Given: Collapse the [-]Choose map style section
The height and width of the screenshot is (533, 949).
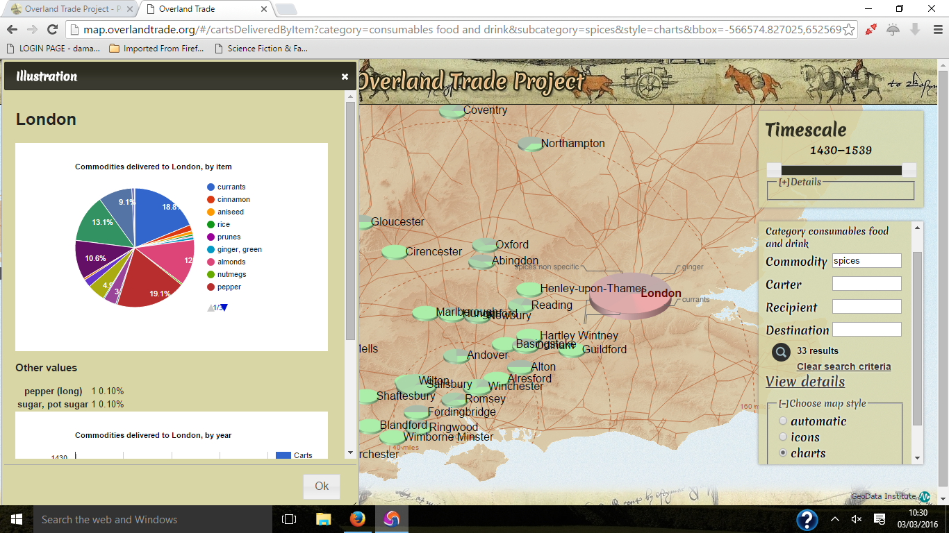Looking at the screenshot, I should click(823, 403).
